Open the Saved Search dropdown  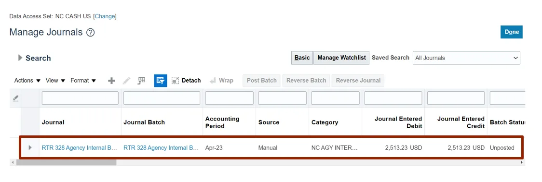coord(466,58)
